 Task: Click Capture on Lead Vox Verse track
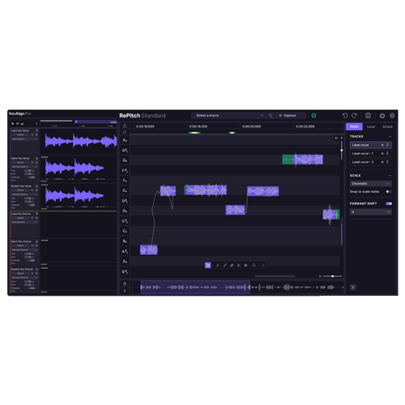20,134
